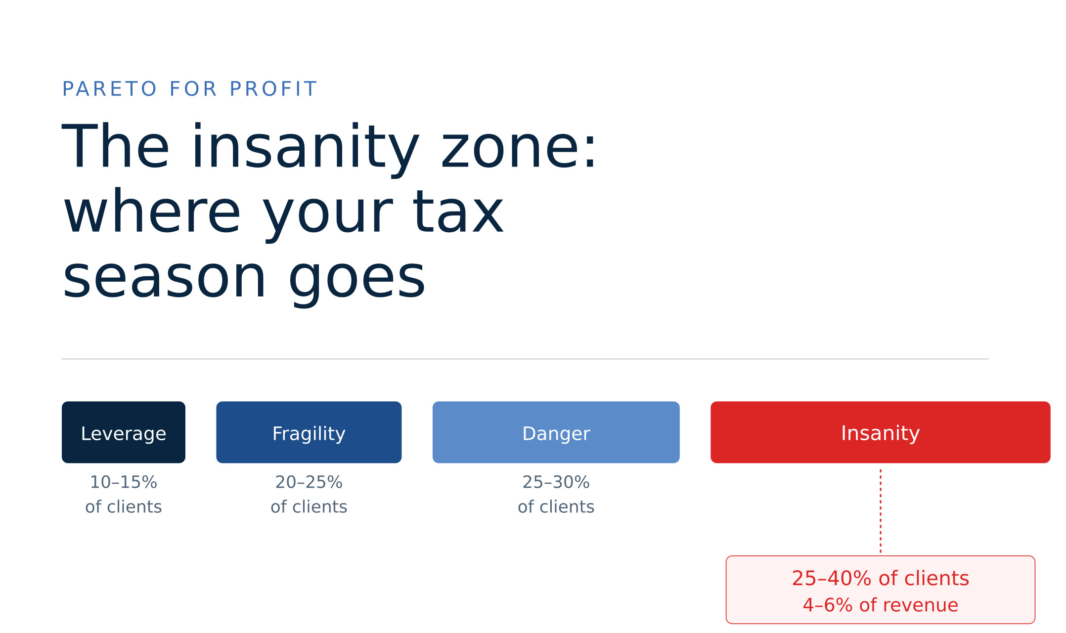Viewport: 1066px width, 633px height.
Task: Click the '25–30%' label under Danger
Action: (x=556, y=482)
